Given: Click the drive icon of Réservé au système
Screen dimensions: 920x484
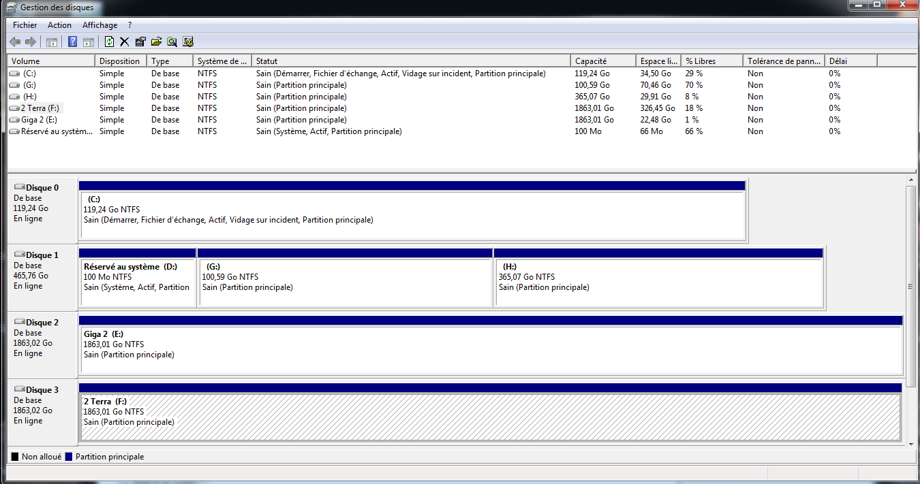Looking at the screenshot, I should coord(15,131).
